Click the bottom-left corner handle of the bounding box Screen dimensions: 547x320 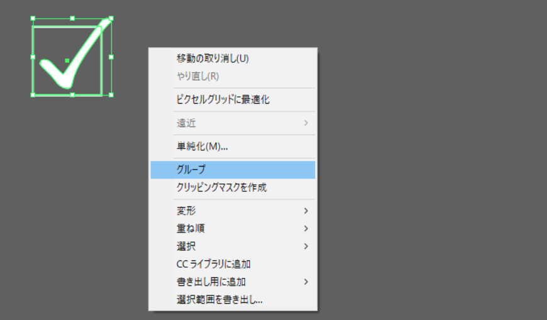pyautogui.click(x=33, y=95)
